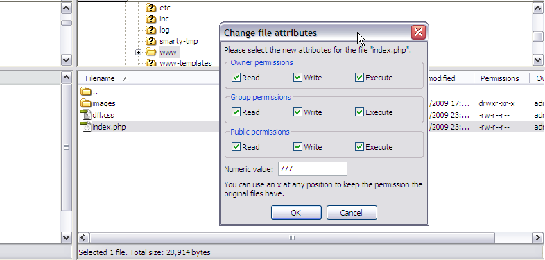Click the www-templates tree item label
Viewport: 545px width, 260px height.
coord(186,63)
